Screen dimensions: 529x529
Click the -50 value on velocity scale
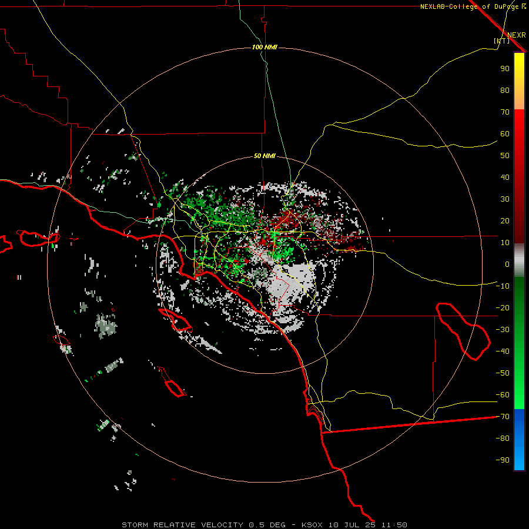[503, 373]
